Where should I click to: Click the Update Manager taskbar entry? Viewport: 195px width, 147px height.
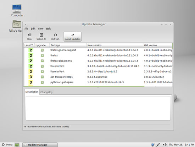coord(40,145)
